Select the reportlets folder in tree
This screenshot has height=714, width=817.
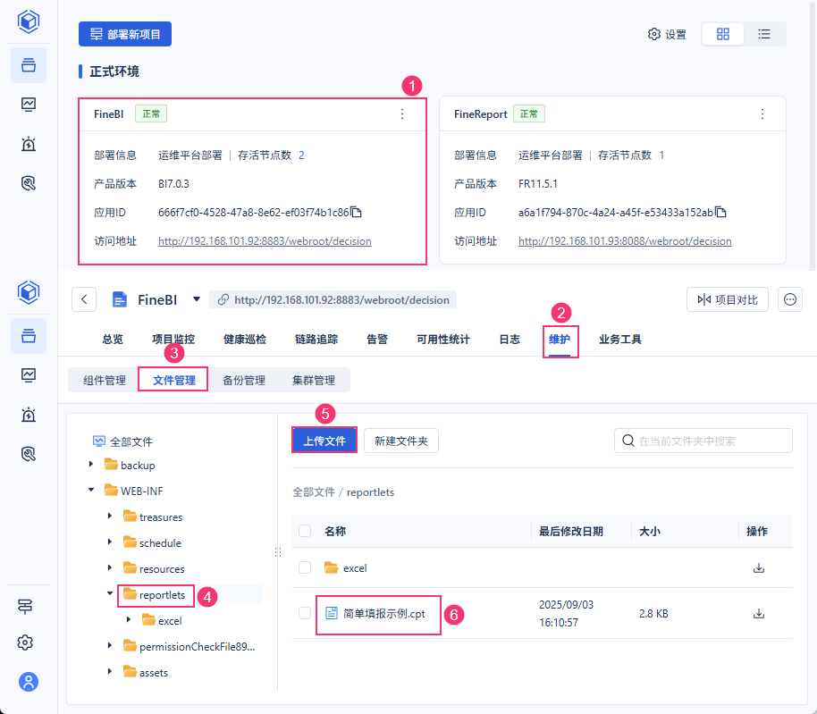tap(162, 595)
